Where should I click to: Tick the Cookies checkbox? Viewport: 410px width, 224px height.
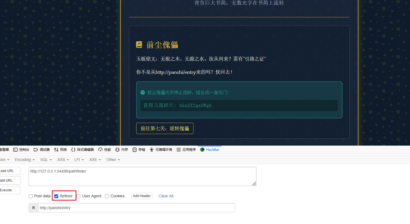(x=107, y=196)
